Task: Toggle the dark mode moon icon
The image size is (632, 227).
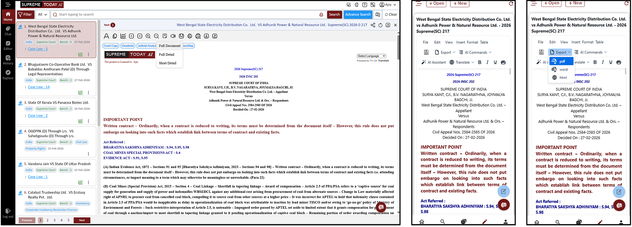Action: coord(357,5)
